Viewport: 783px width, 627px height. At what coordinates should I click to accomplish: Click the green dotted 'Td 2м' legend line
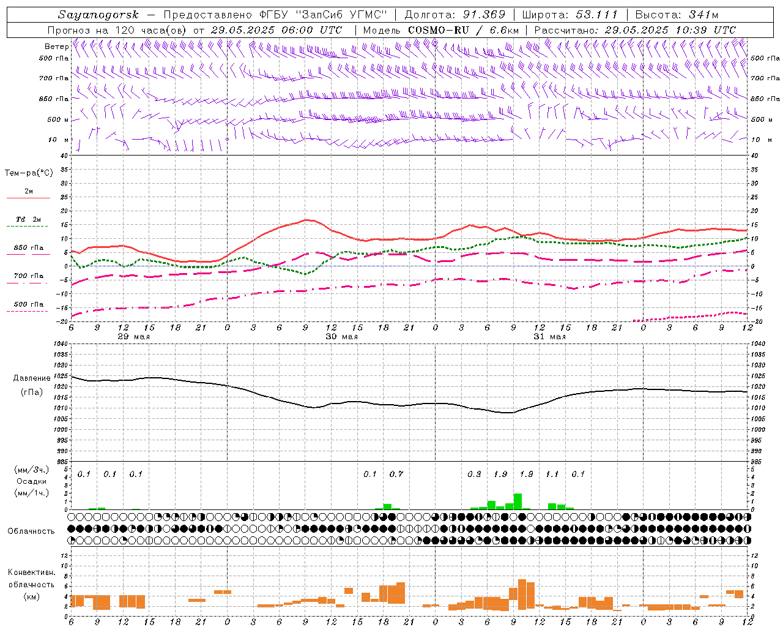click(28, 226)
